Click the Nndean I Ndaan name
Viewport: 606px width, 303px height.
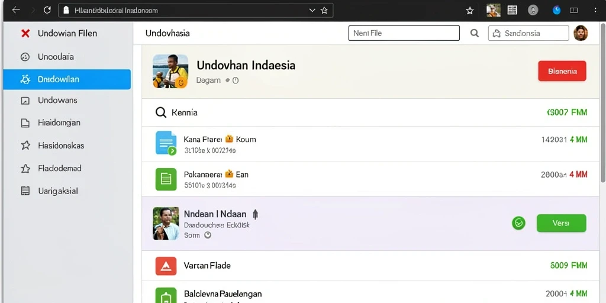point(215,214)
